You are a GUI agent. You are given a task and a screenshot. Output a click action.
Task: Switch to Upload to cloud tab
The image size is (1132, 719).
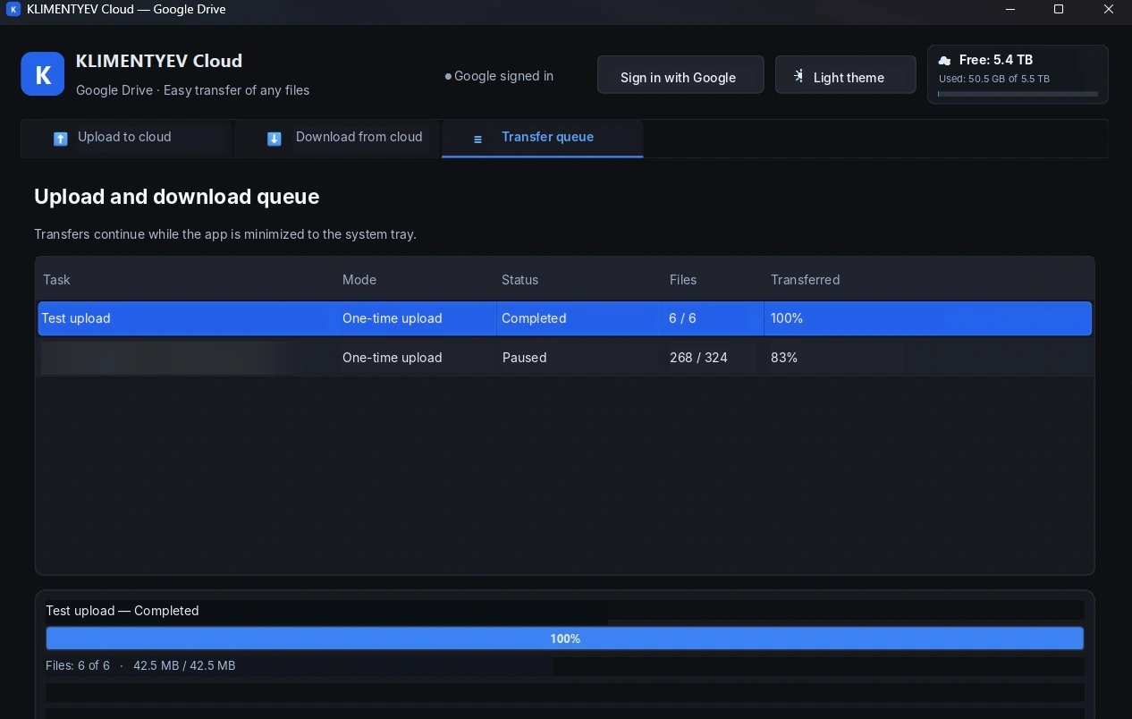pos(126,138)
